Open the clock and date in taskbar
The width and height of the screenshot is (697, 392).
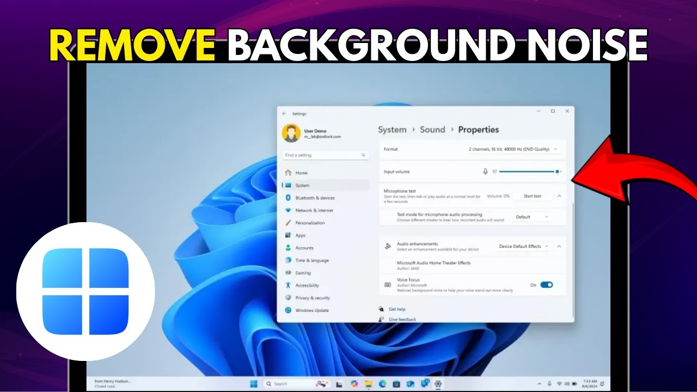(590, 384)
